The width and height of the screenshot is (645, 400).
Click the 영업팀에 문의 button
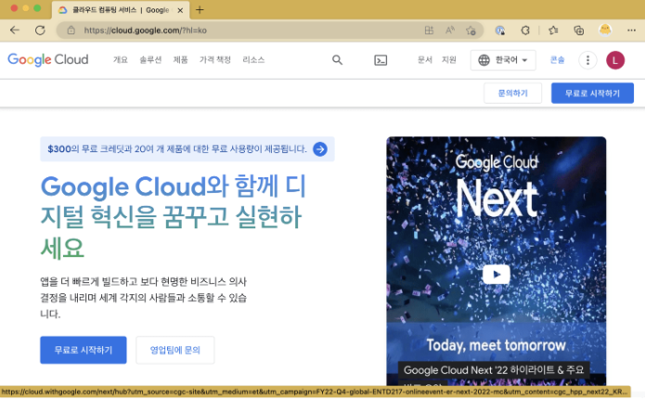click(174, 350)
